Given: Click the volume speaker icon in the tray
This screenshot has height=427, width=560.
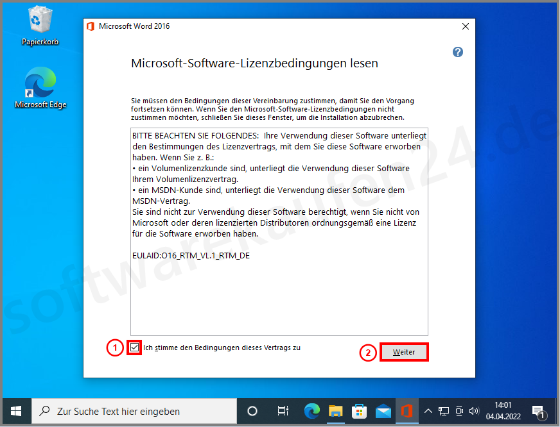Looking at the screenshot, I should pyautogui.click(x=475, y=411).
